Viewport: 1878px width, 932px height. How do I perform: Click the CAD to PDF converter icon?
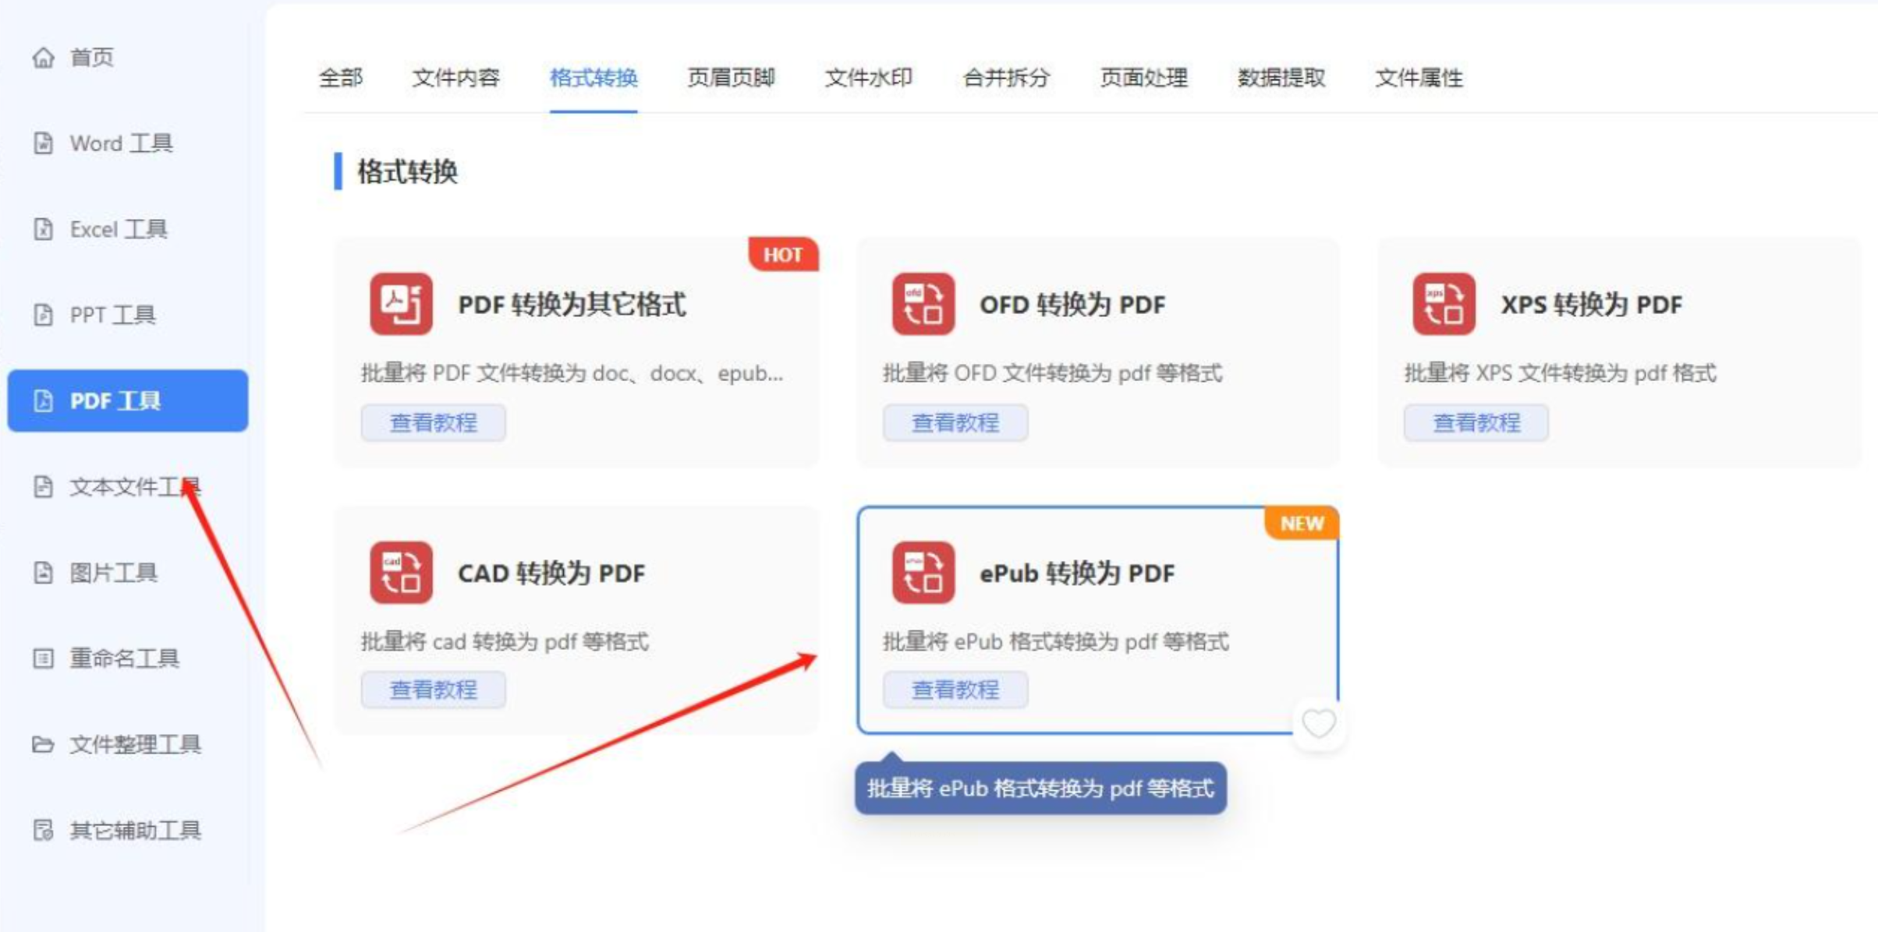pyautogui.click(x=401, y=573)
